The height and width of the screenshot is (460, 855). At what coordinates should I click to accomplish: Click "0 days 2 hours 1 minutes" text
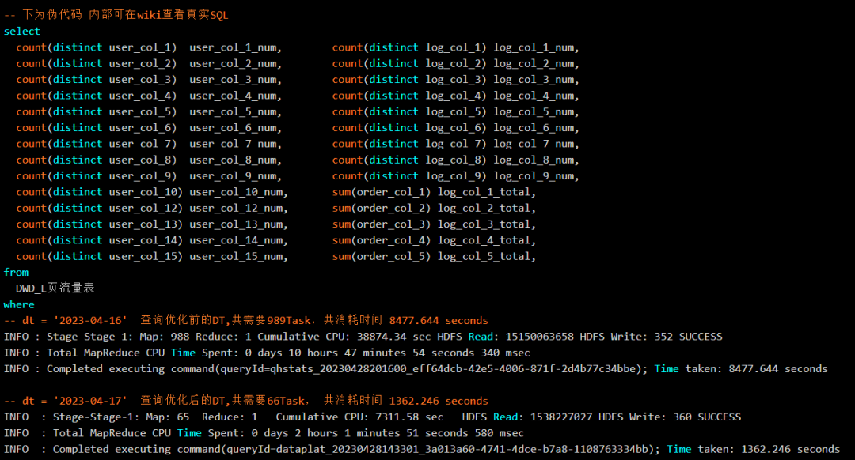point(328,433)
